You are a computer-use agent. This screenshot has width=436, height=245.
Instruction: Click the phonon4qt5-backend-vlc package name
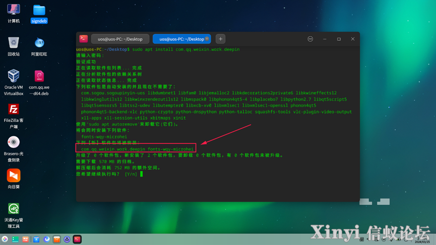[109, 112]
